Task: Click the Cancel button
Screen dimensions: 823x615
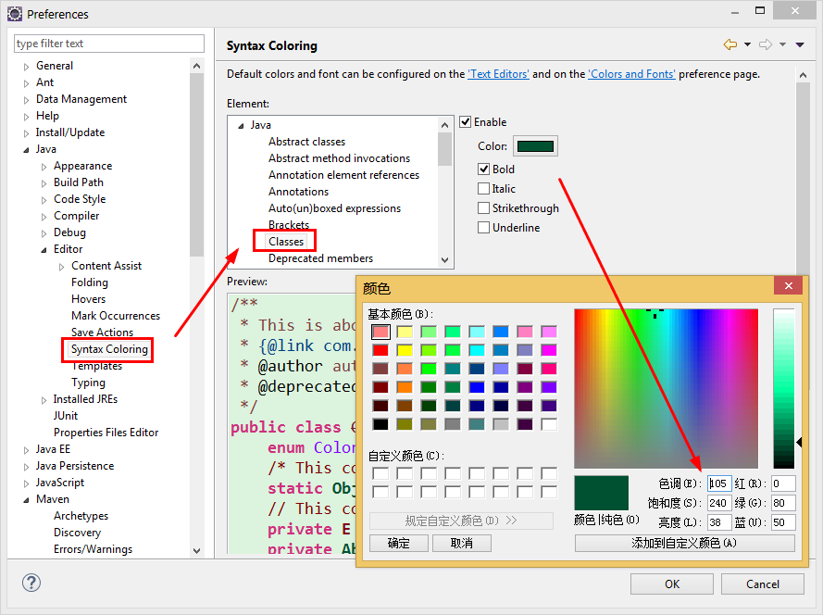Action: [763, 584]
